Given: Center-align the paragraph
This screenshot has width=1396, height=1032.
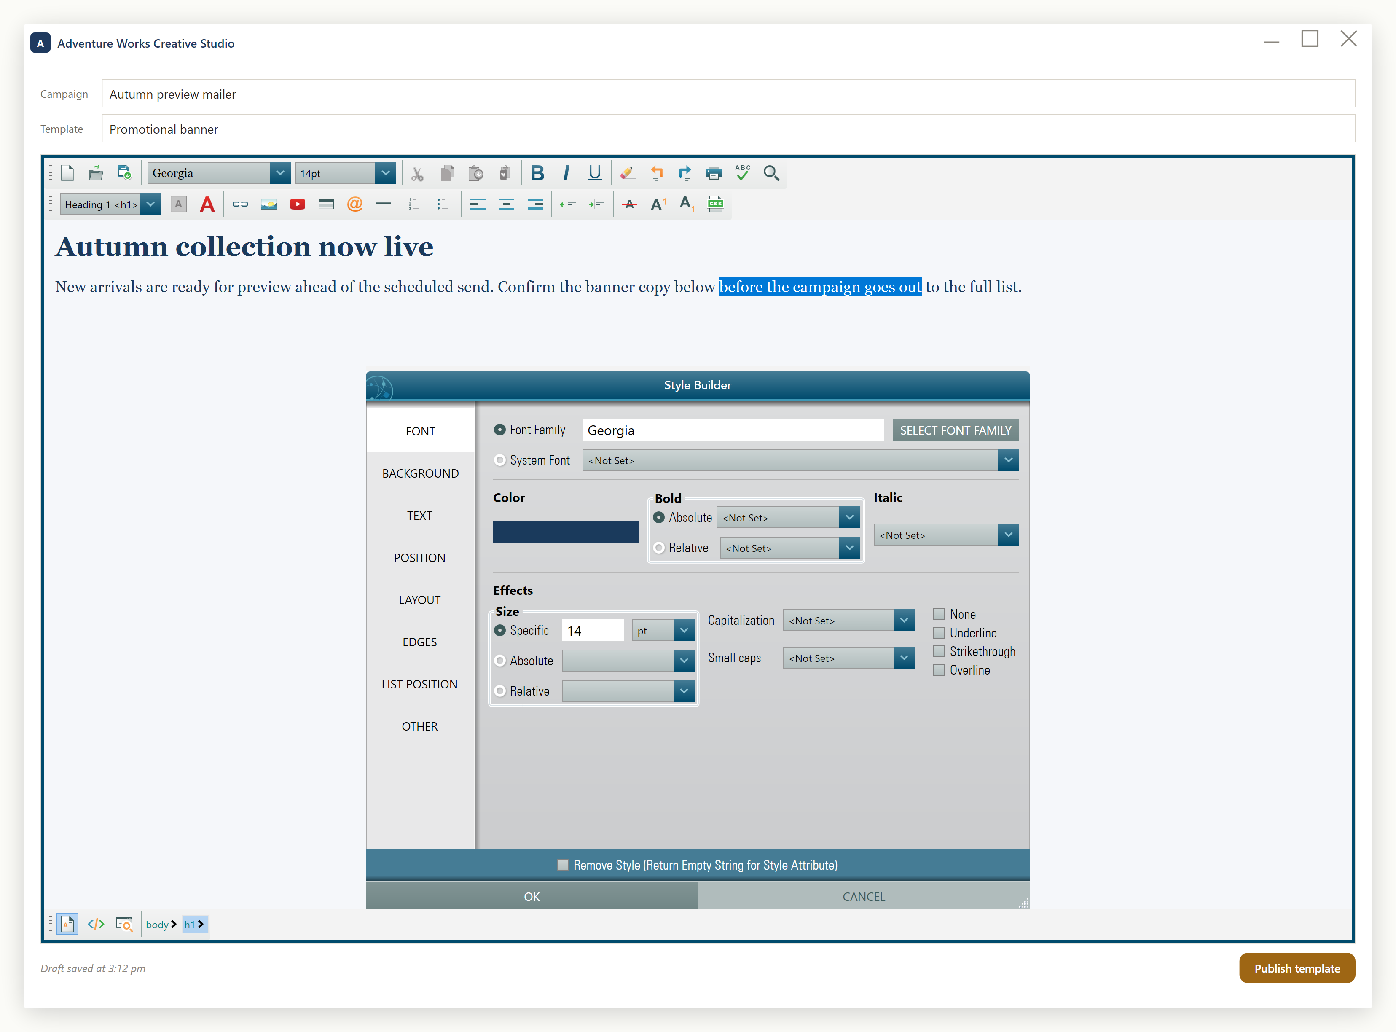Looking at the screenshot, I should (506, 204).
